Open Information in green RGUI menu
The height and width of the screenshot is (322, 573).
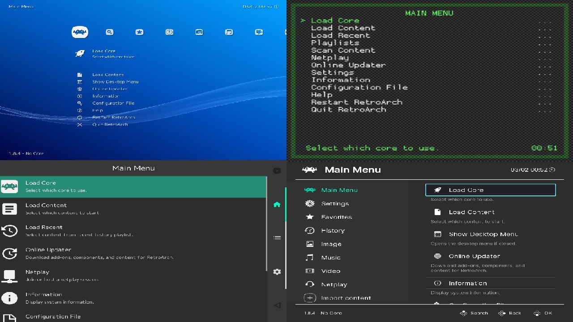tap(341, 80)
